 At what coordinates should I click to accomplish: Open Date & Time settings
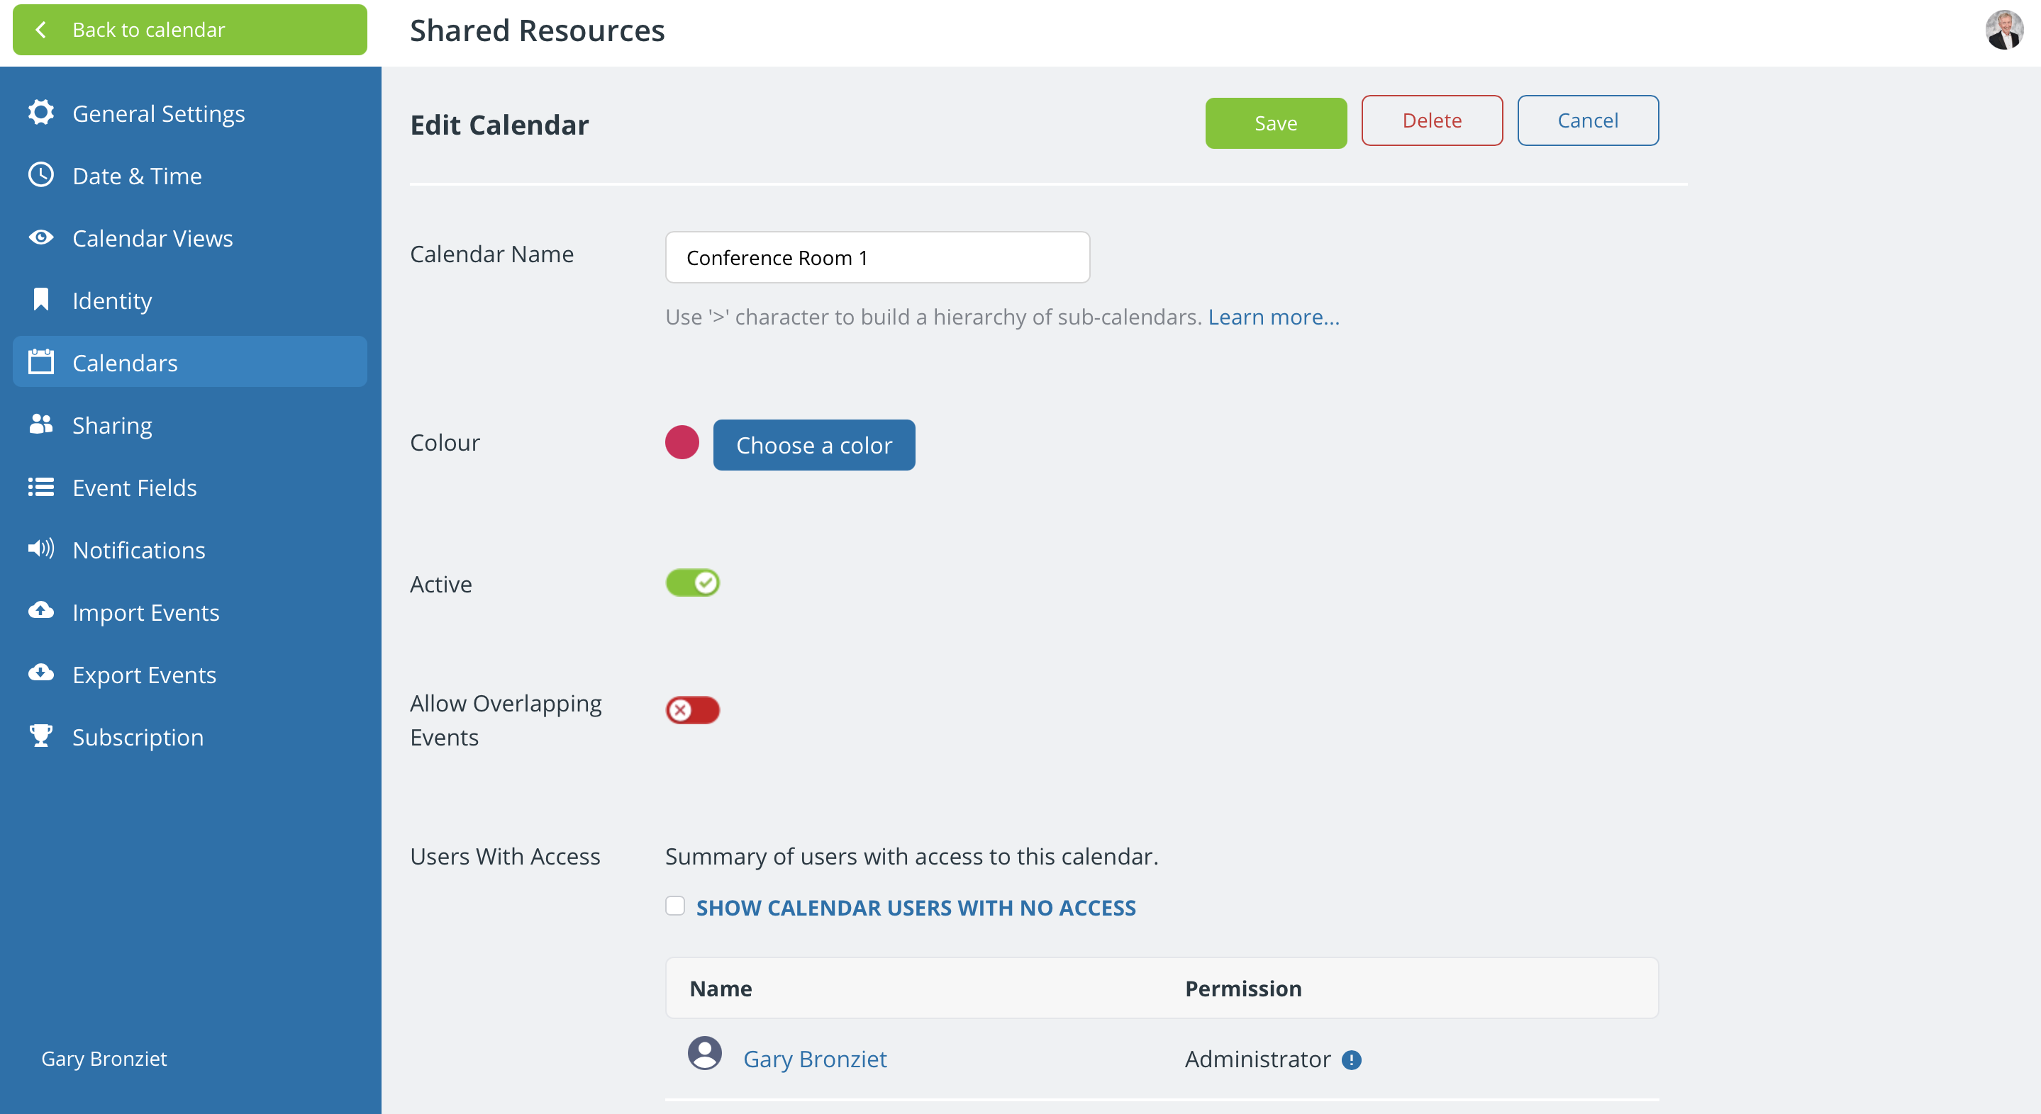190,176
